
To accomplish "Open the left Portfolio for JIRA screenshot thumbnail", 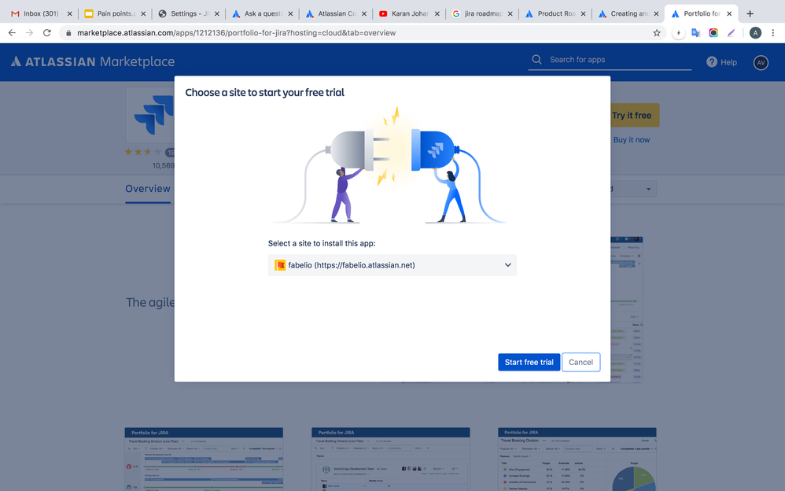I will coord(204,459).
